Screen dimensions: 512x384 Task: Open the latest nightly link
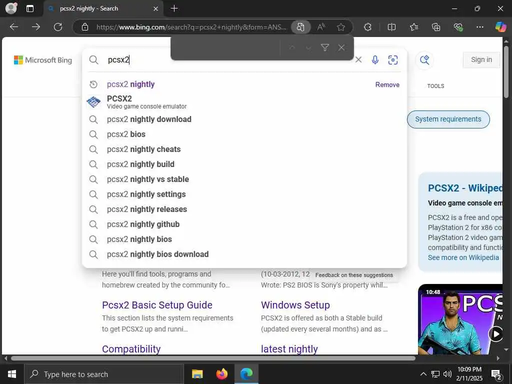pos(289,349)
